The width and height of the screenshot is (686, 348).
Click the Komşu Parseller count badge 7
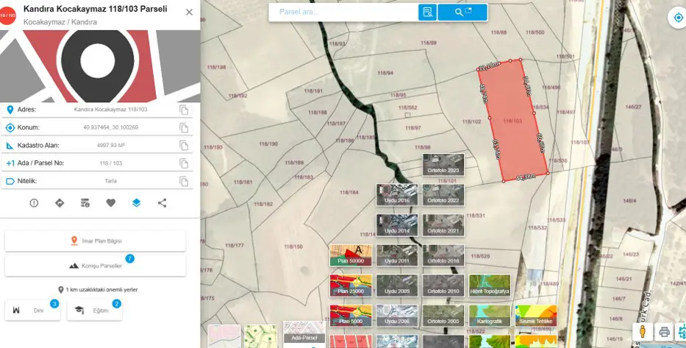click(130, 259)
